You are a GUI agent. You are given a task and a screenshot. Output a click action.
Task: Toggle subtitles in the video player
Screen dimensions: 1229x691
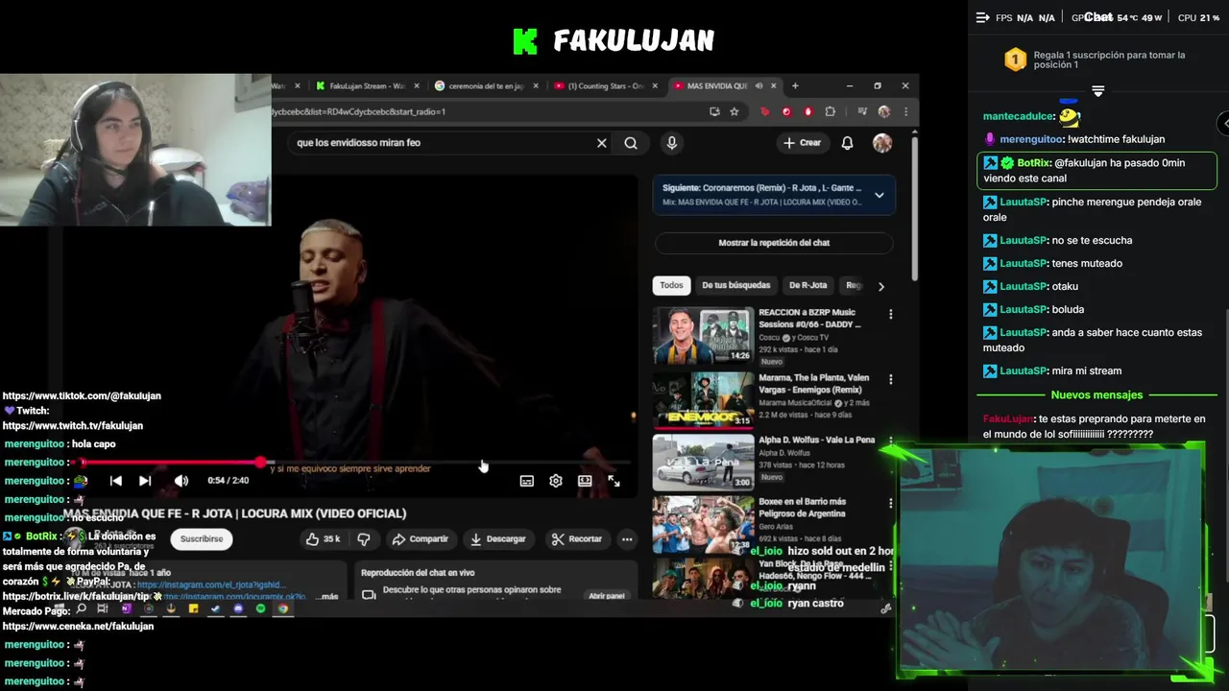[x=526, y=481]
